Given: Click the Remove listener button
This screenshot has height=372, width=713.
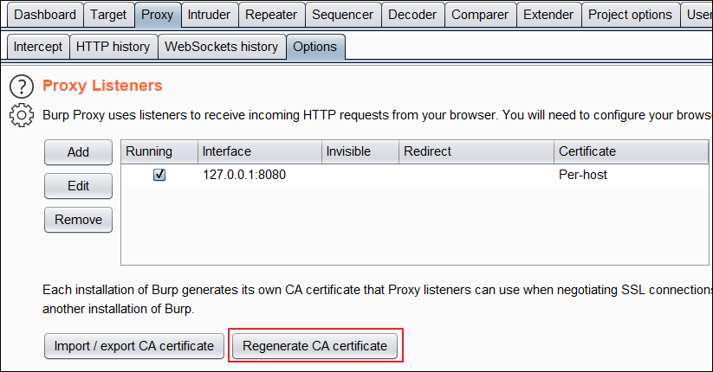Looking at the screenshot, I should tap(78, 220).
